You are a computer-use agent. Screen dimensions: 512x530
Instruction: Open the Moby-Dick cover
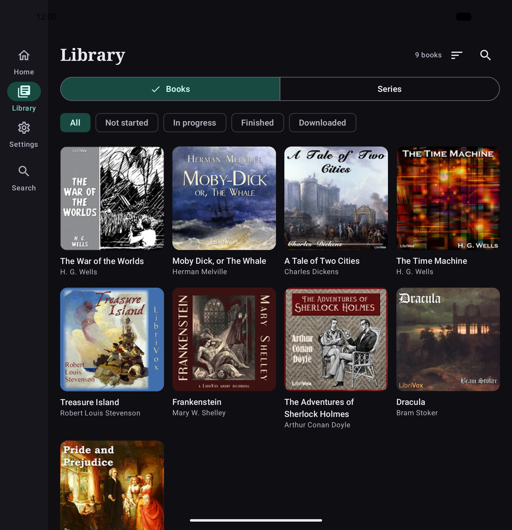(224, 198)
